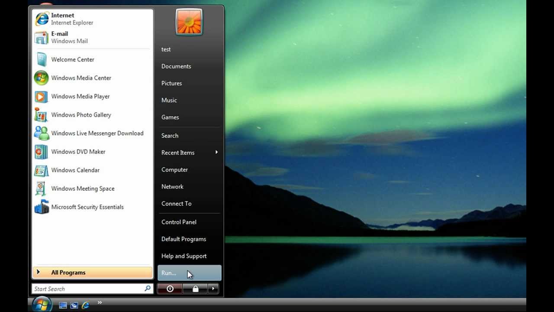Click the power sleep button

click(170, 289)
